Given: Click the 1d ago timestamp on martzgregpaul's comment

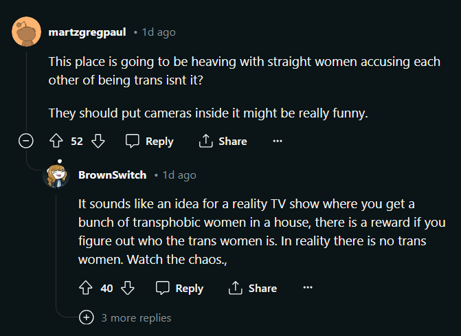Looking at the screenshot, I should pos(159,32).
